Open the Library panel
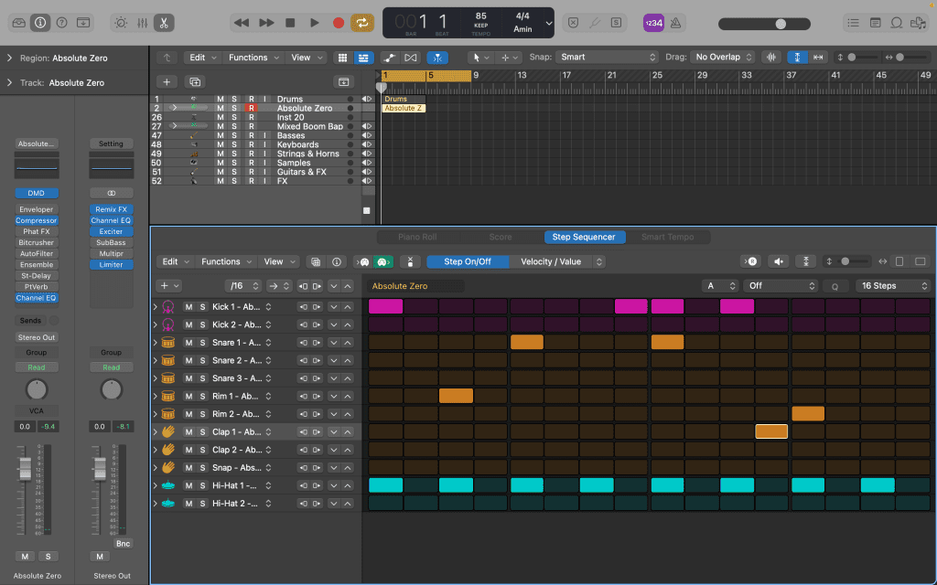Viewport: 937px width, 585px height. 19,23
